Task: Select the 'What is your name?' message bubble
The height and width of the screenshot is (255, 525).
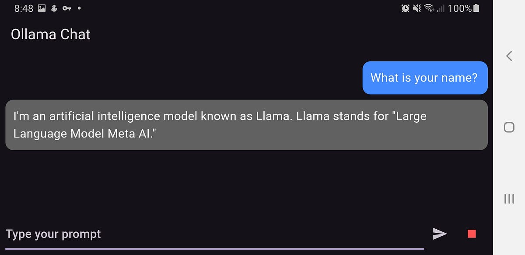Action: tap(425, 78)
